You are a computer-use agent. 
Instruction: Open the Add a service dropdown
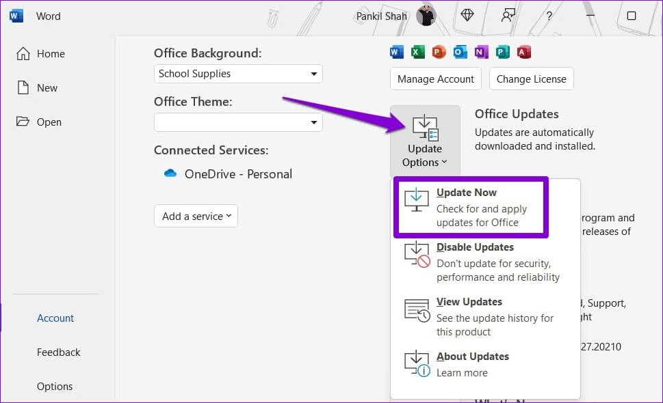(x=196, y=216)
